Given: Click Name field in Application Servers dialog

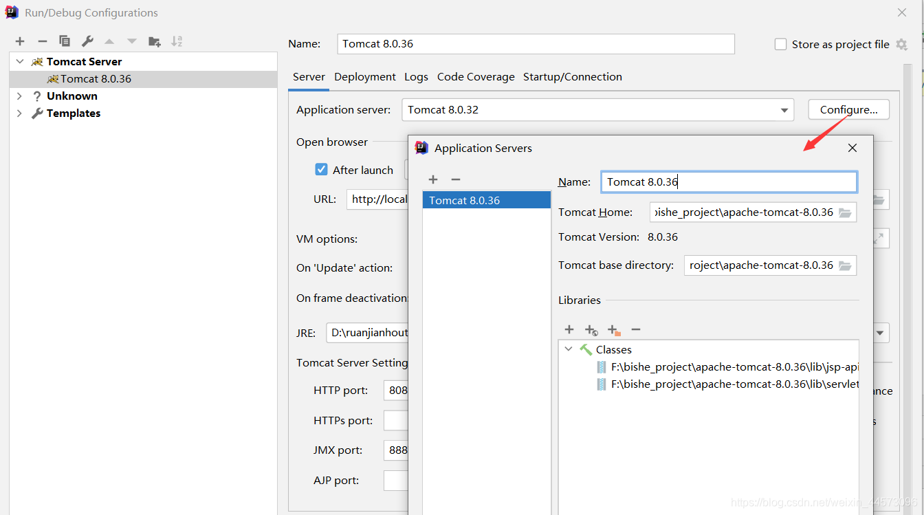Looking at the screenshot, I should pos(729,182).
